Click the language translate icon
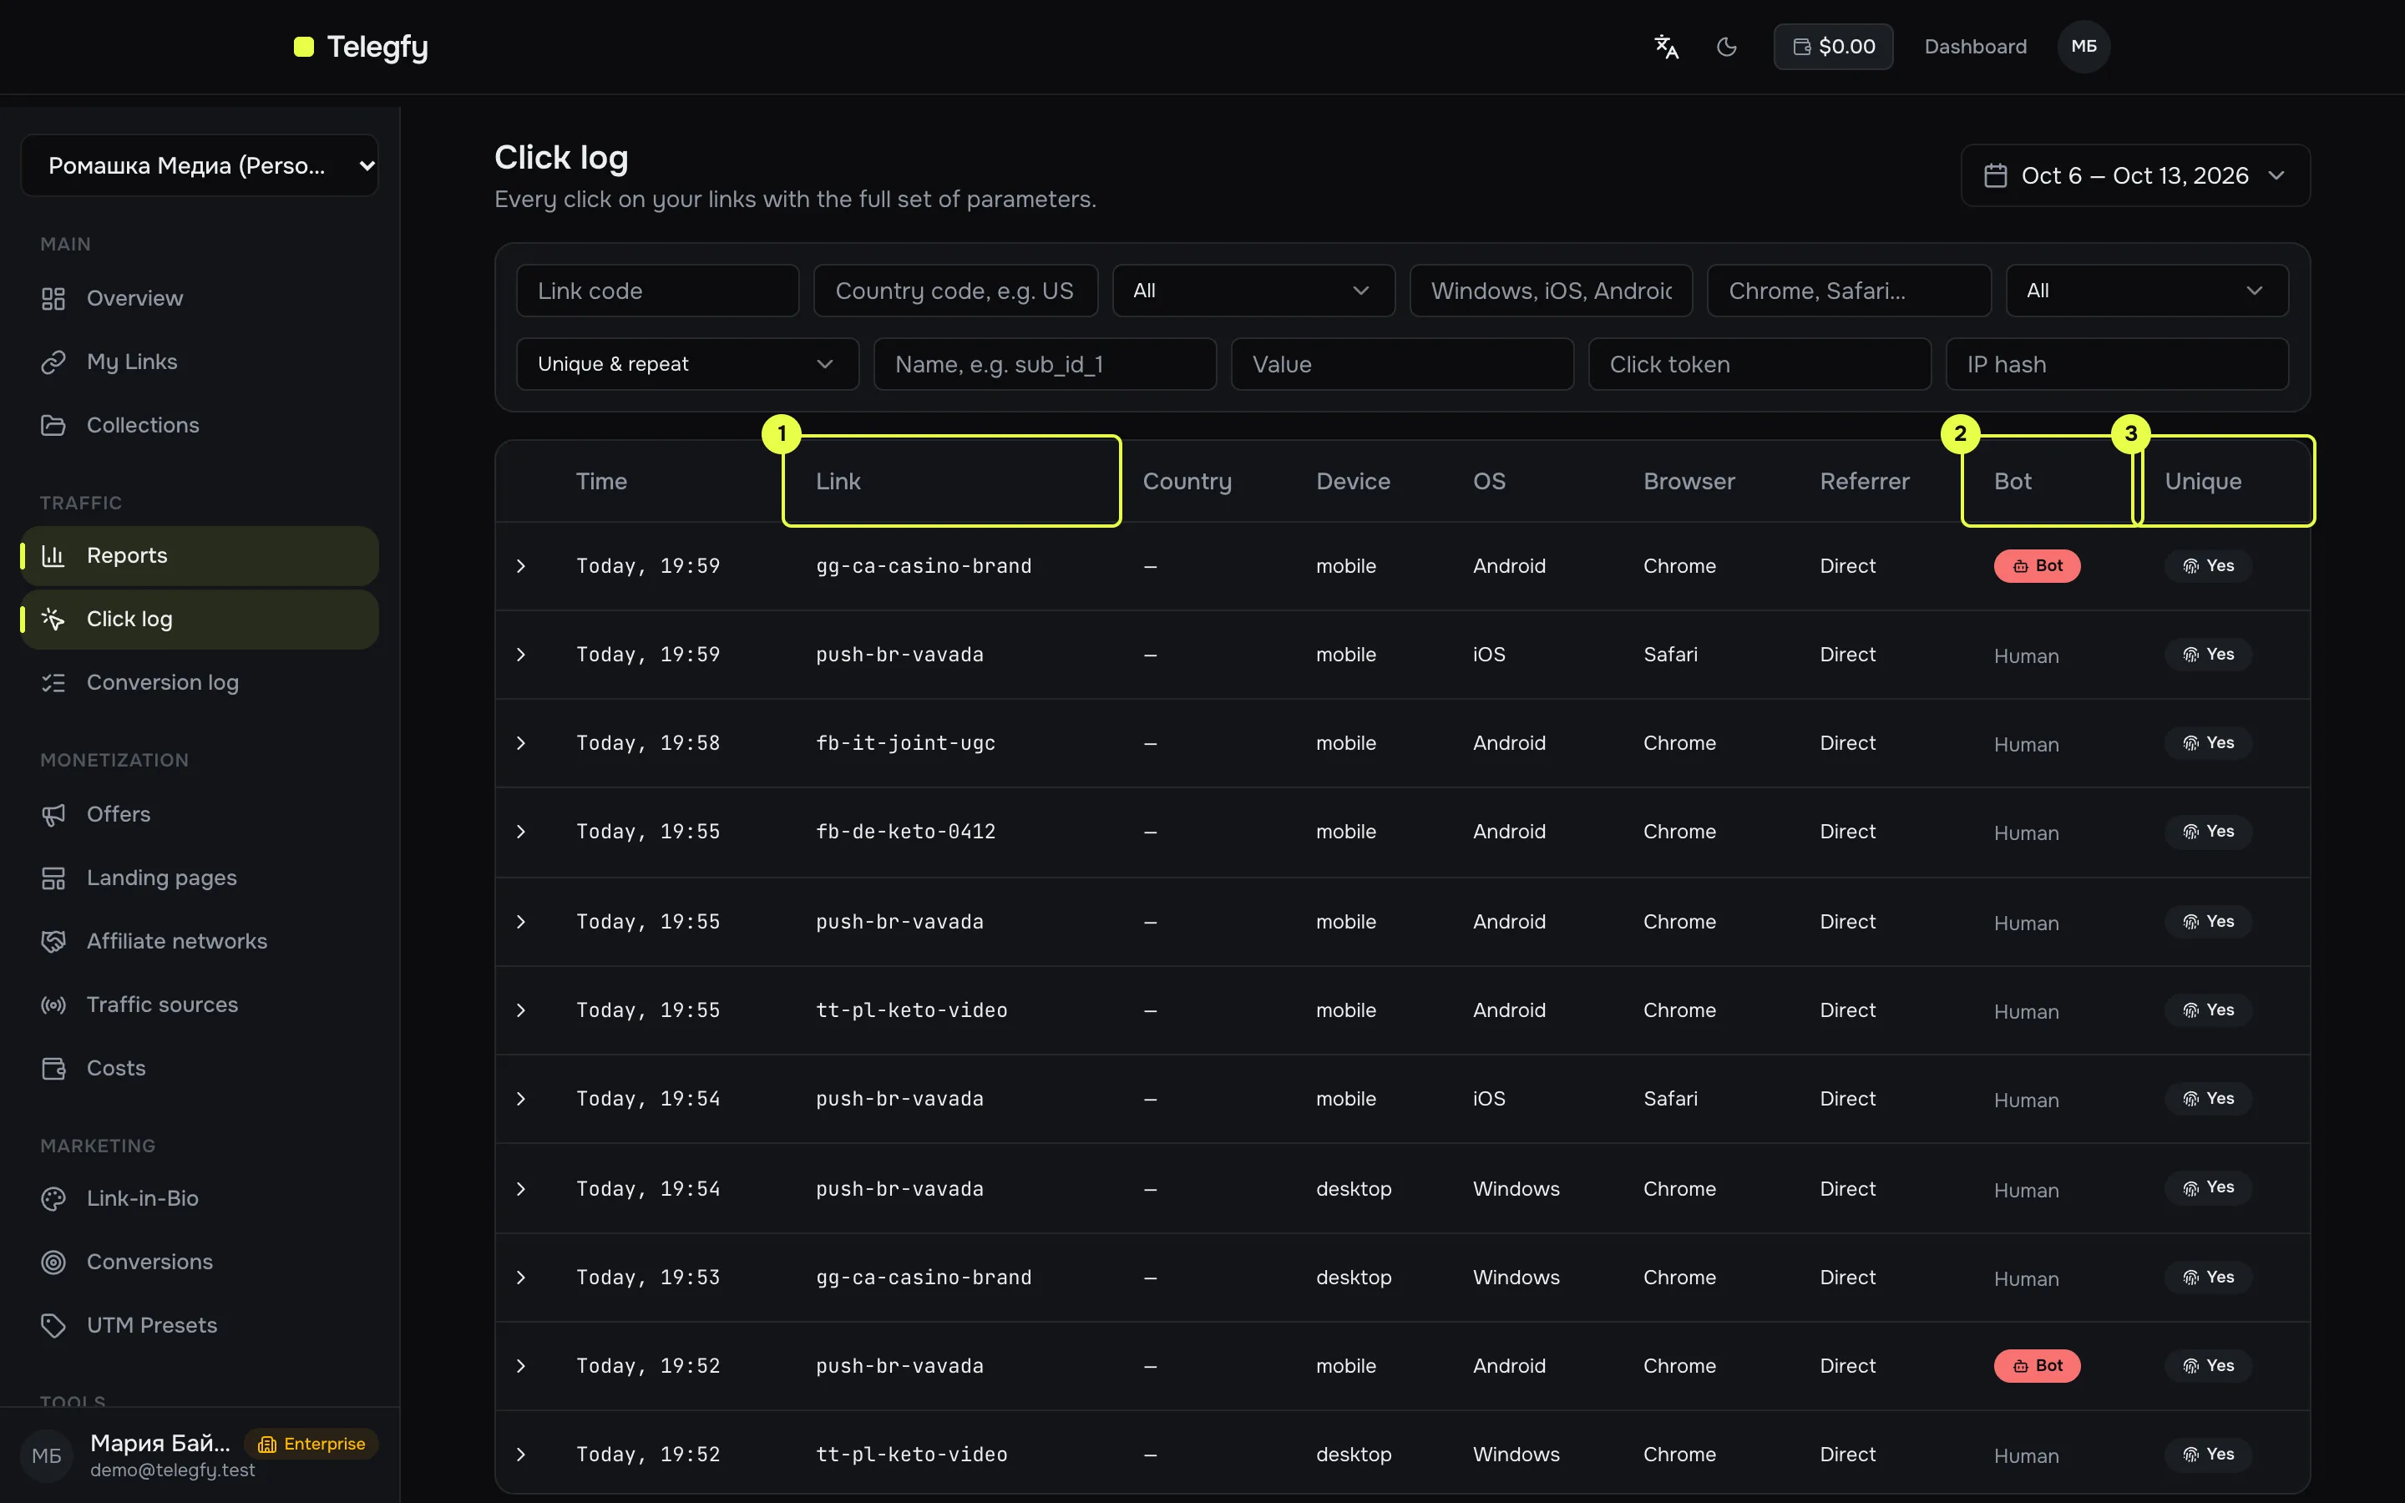 click(x=1666, y=47)
